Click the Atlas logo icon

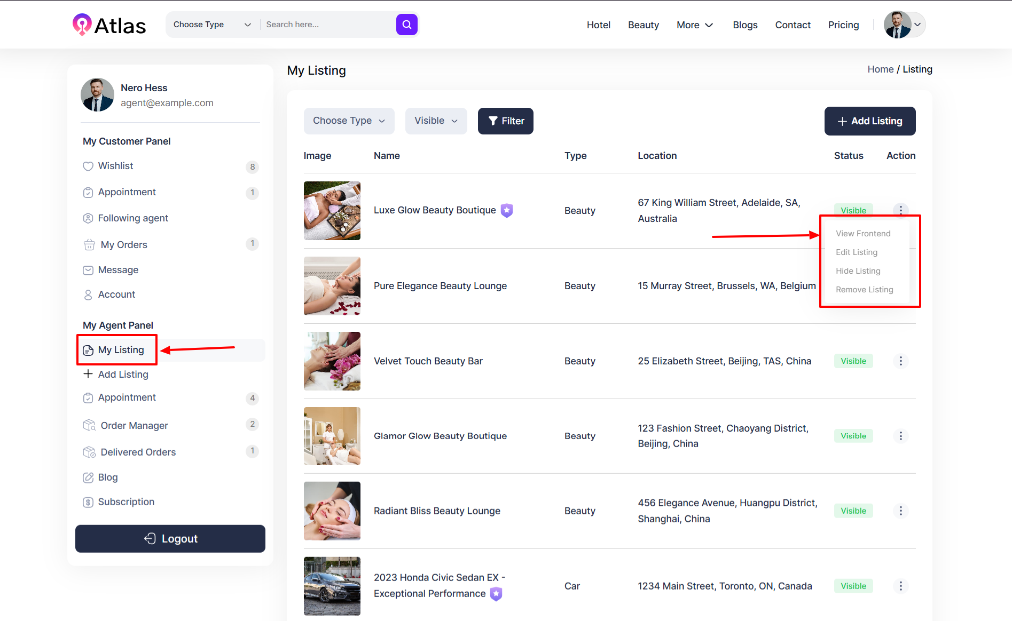pyautogui.click(x=82, y=25)
